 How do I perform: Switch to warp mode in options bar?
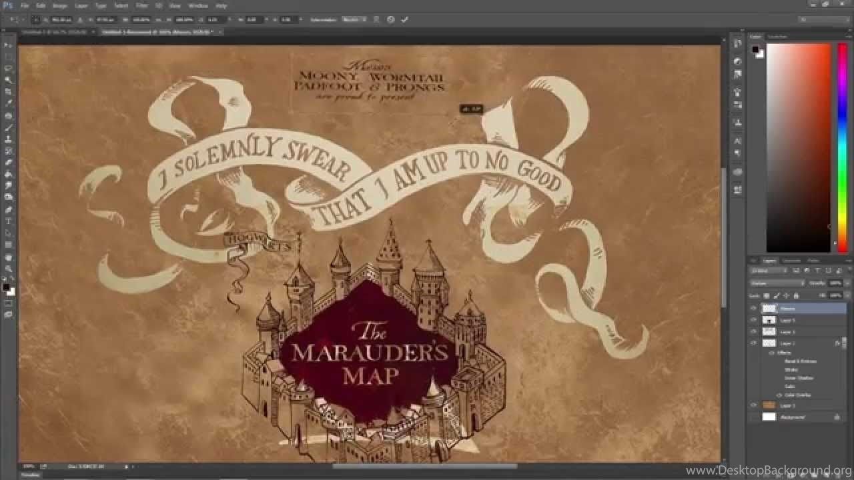click(x=376, y=20)
